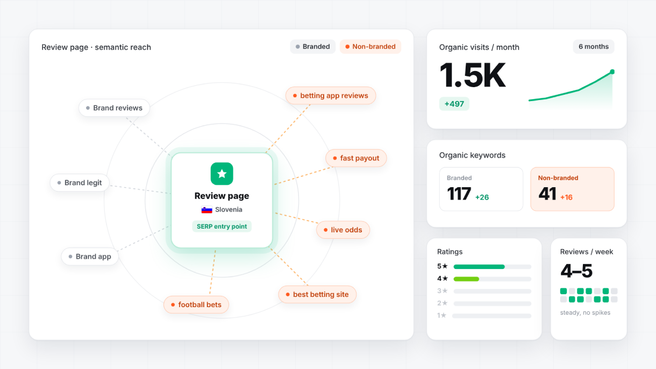This screenshot has width=656, height=369.
Task: Open the Branded keywords card showing 117
Action: (x=481, y=189)
